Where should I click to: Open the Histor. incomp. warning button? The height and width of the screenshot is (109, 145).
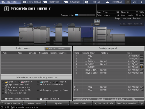coord(57,49)
